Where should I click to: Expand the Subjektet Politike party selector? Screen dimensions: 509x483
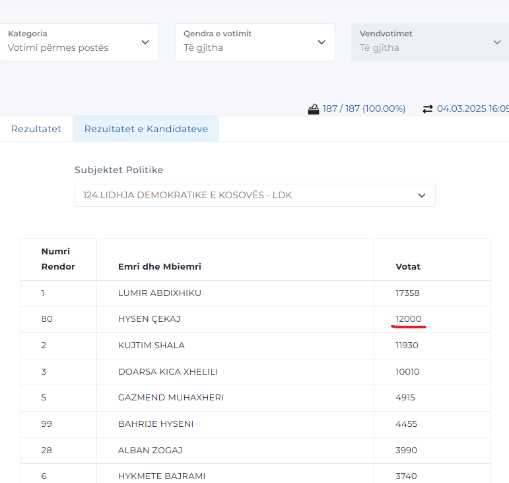pyautogui.click(x=255, y=195)
